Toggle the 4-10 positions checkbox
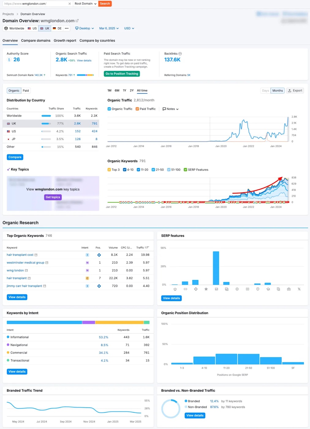This screenshot has height=429, width=310. (x=125, y=170)
